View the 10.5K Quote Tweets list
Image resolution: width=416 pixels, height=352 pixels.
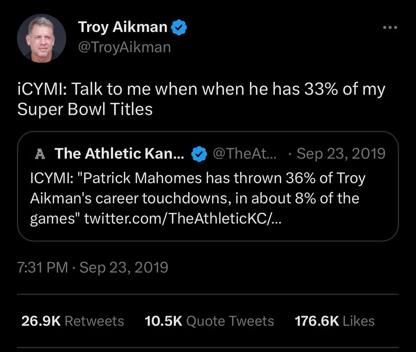pos(208,321)
